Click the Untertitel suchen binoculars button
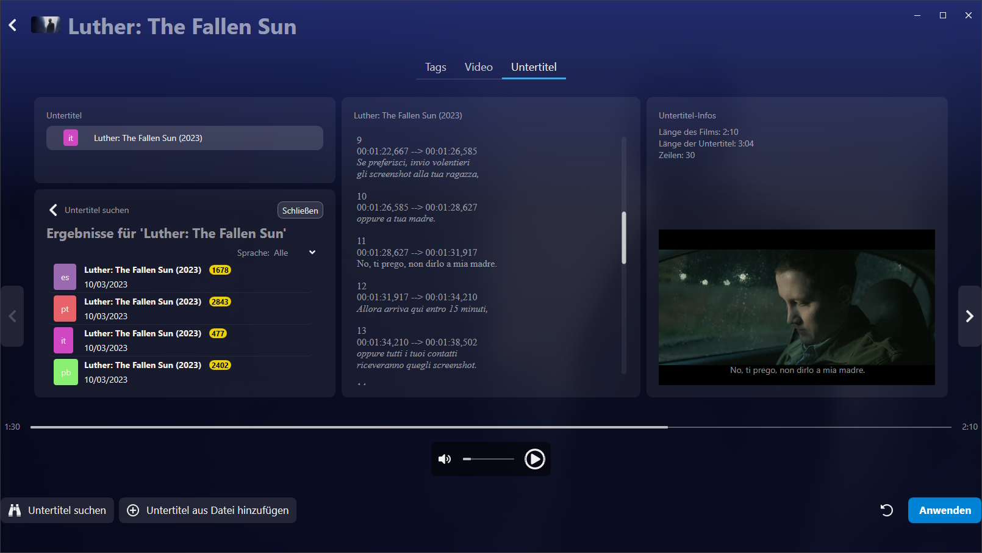 coord(57,510)
